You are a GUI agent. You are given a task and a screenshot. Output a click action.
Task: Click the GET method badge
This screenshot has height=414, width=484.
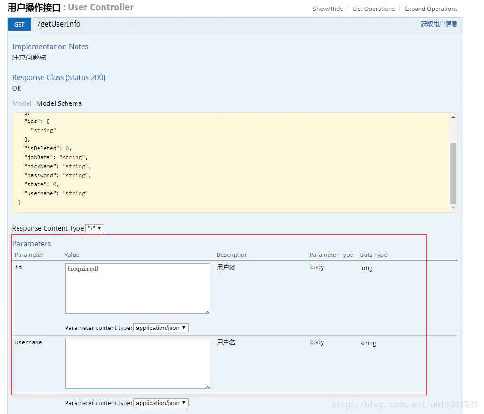tap(19, 24)
